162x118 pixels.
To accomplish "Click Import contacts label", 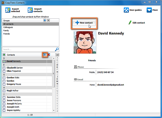I will tap(38, 10).
